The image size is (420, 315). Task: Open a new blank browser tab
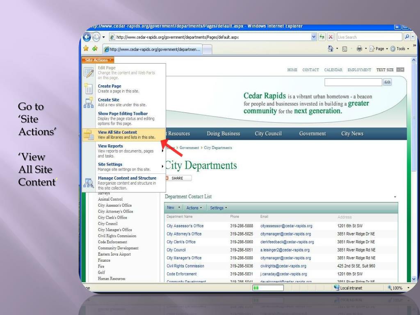(x=207, y=50)
